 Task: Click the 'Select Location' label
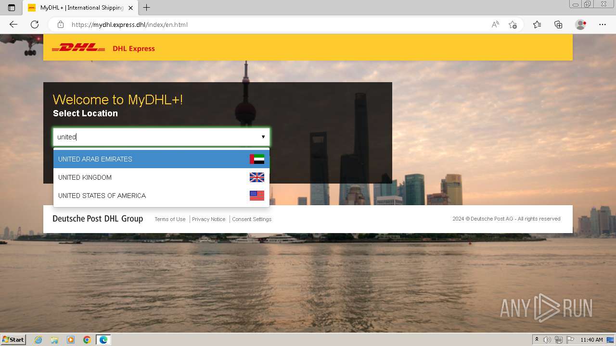pyautogui.click(x=85, y=113)
